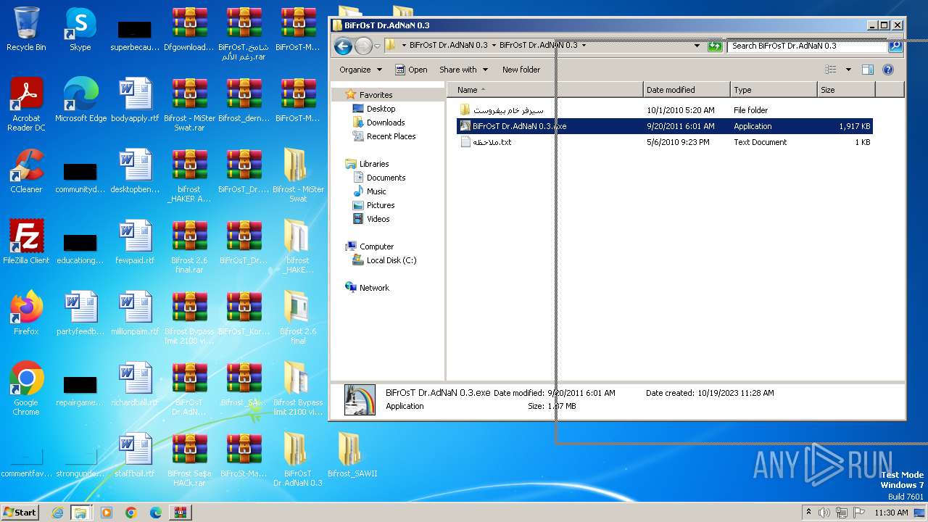This screenshot has width=928, height=522.
Task: Select staffball.rtf on the desktop
Action: [x=135, y=455]
